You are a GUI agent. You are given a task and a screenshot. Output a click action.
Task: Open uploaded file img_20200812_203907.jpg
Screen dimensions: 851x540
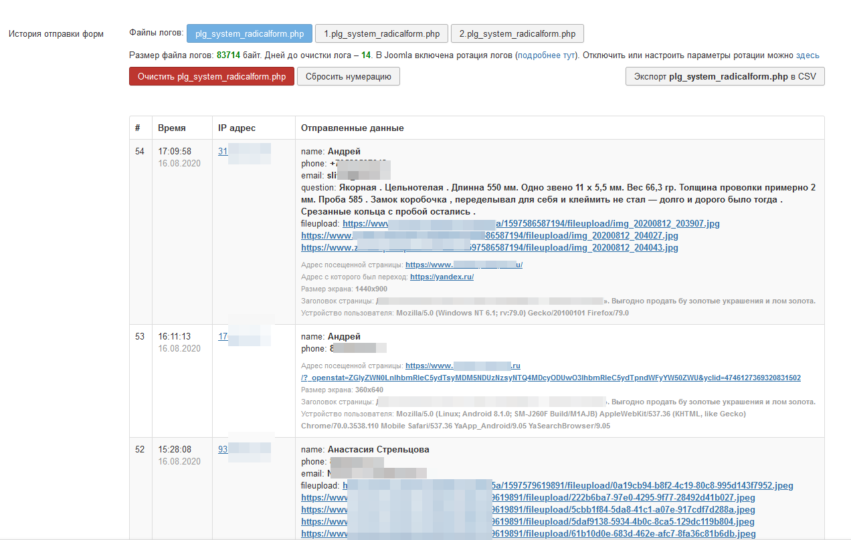602,224
